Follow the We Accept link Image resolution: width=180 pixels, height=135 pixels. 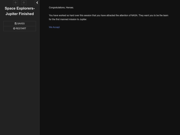pyautogui.click(x=54, y=27)
